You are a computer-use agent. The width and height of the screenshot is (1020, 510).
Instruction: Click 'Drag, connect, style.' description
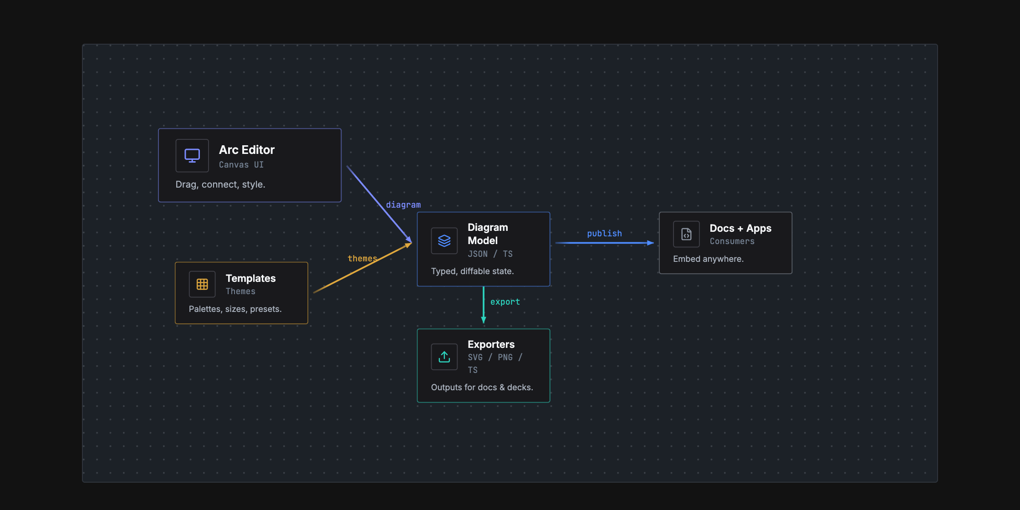pos(220,184)
